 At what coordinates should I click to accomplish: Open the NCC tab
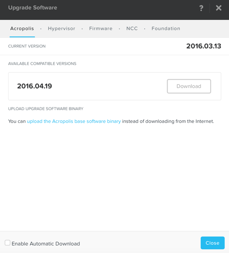[132, 28]
